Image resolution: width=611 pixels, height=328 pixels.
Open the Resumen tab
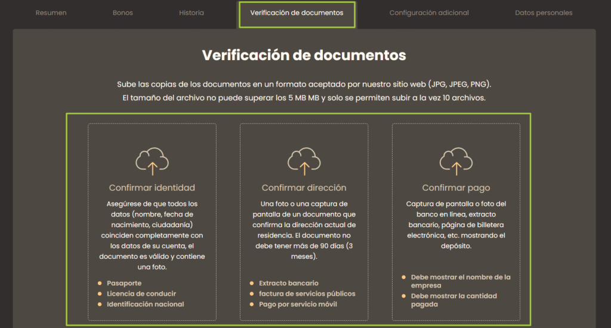coord(51,13)
